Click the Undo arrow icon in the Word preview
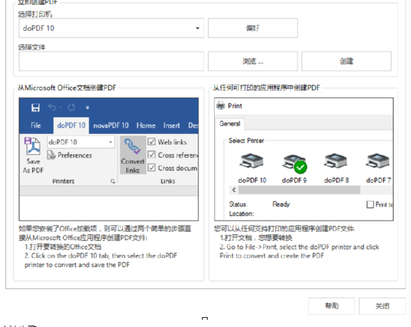The image size is (411, 327). click(x=52, y=107)
